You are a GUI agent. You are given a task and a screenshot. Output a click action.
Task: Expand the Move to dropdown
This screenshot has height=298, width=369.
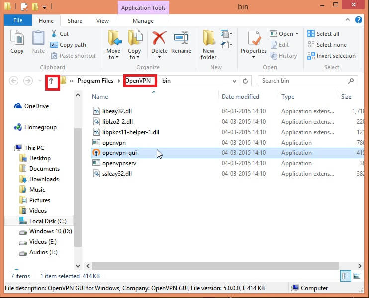tap(113, 57)
